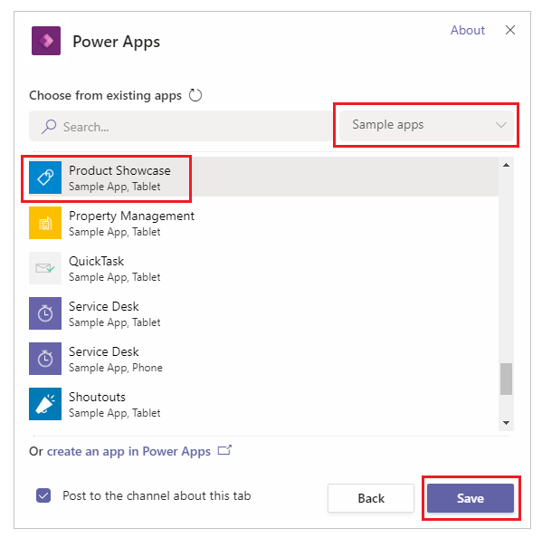Click the list scroll down arrow

click(506, 423)
